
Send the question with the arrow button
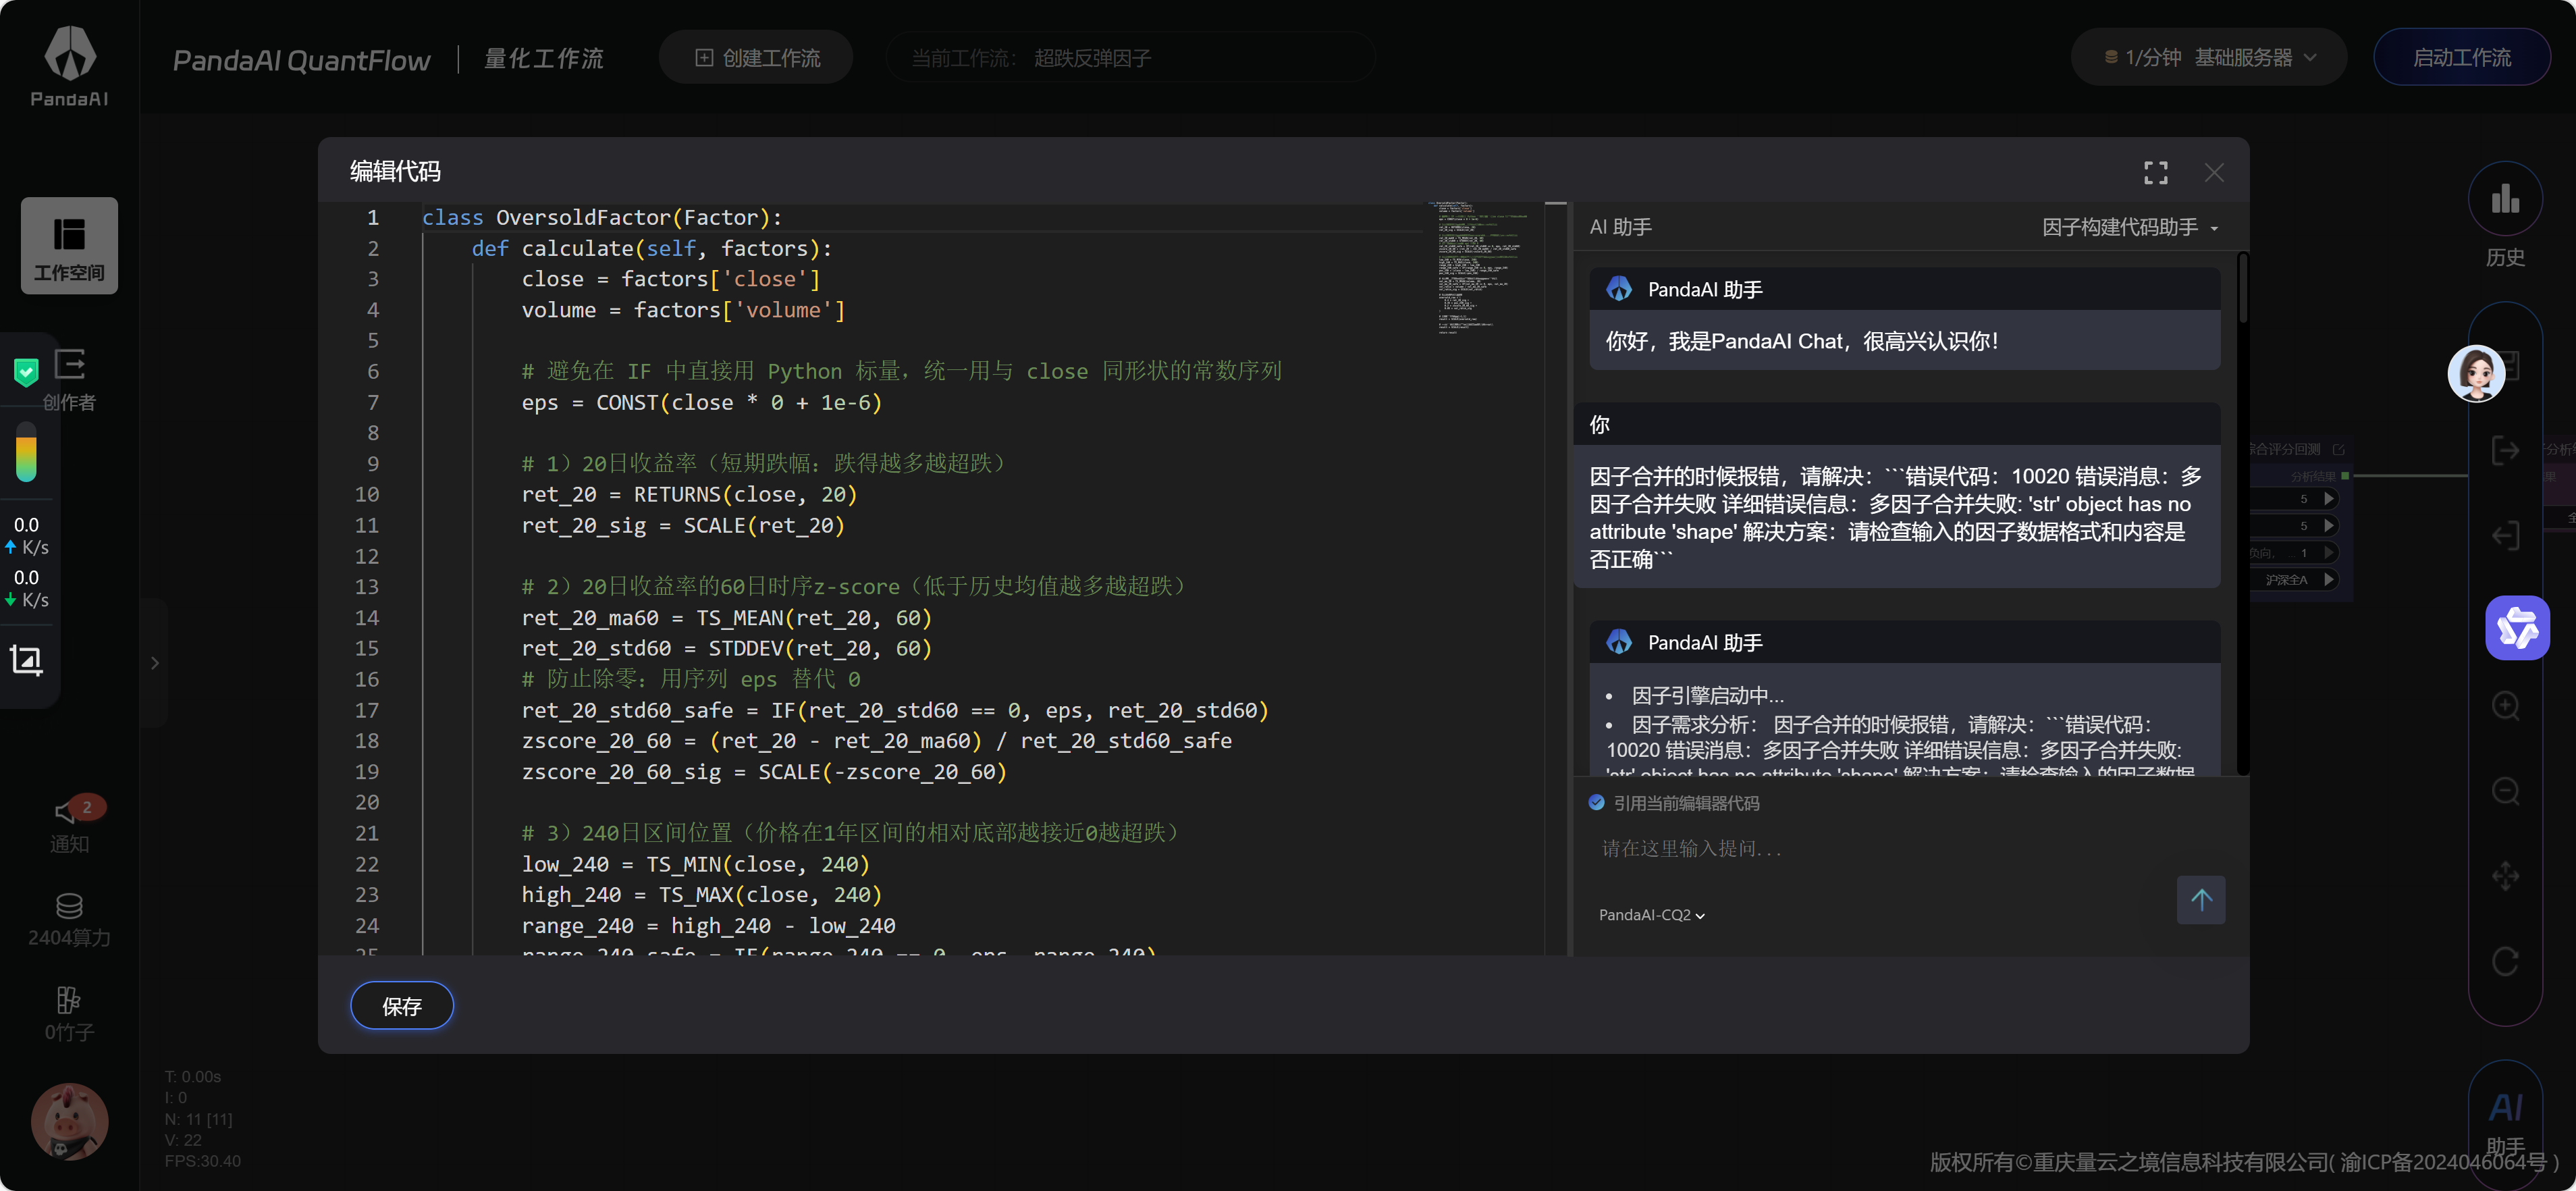pyautogui.click(x=2201, y=900)
